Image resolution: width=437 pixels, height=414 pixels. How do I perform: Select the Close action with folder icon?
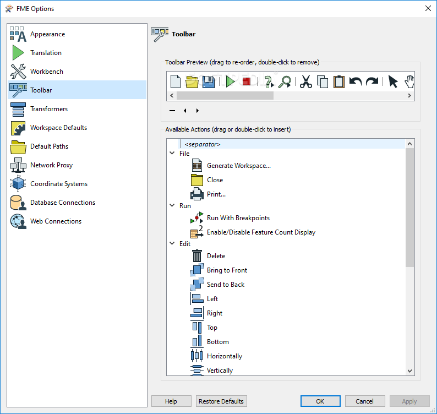(215, 180)
